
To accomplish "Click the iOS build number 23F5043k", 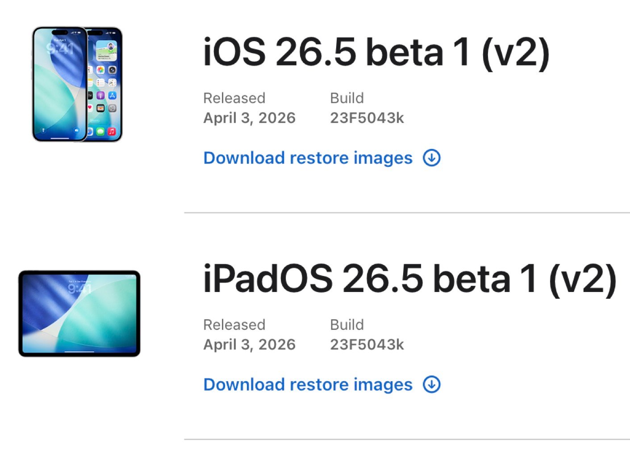I will click(x=367, y=118).
